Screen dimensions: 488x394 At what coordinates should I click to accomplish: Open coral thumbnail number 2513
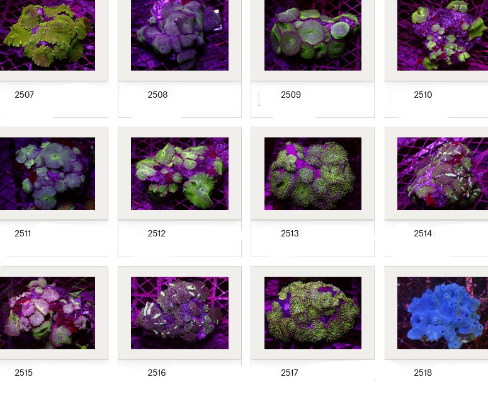tap(313, 173)
